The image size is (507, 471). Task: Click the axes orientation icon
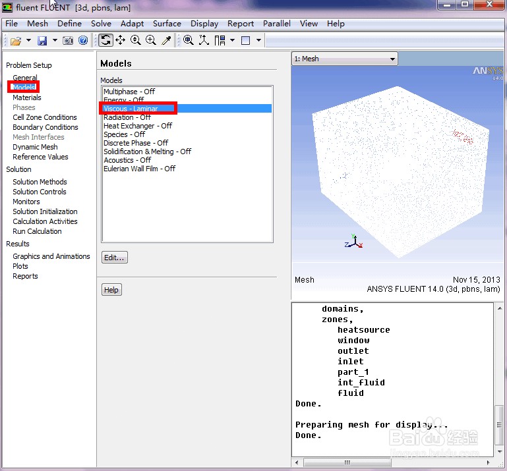204,40
